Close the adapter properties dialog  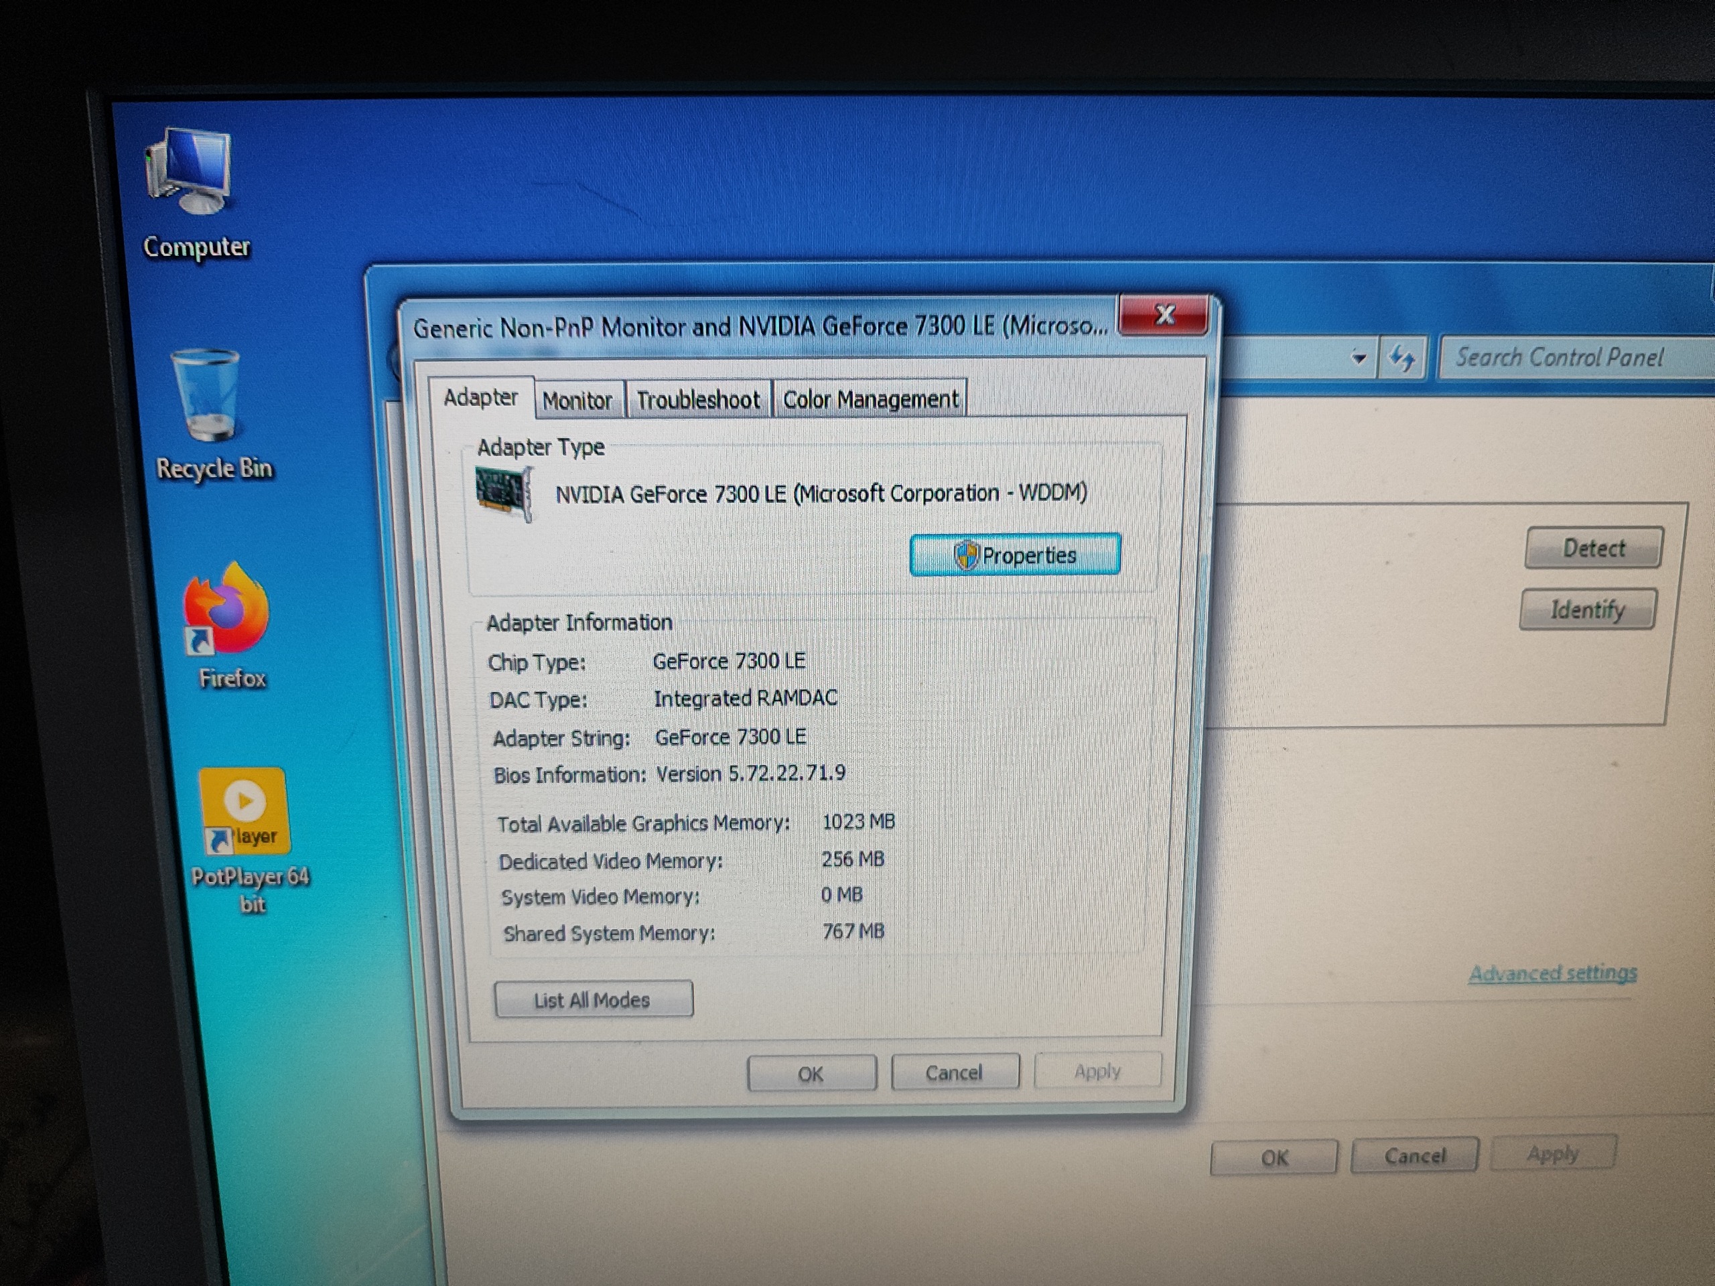click(x=1164, y=315)
